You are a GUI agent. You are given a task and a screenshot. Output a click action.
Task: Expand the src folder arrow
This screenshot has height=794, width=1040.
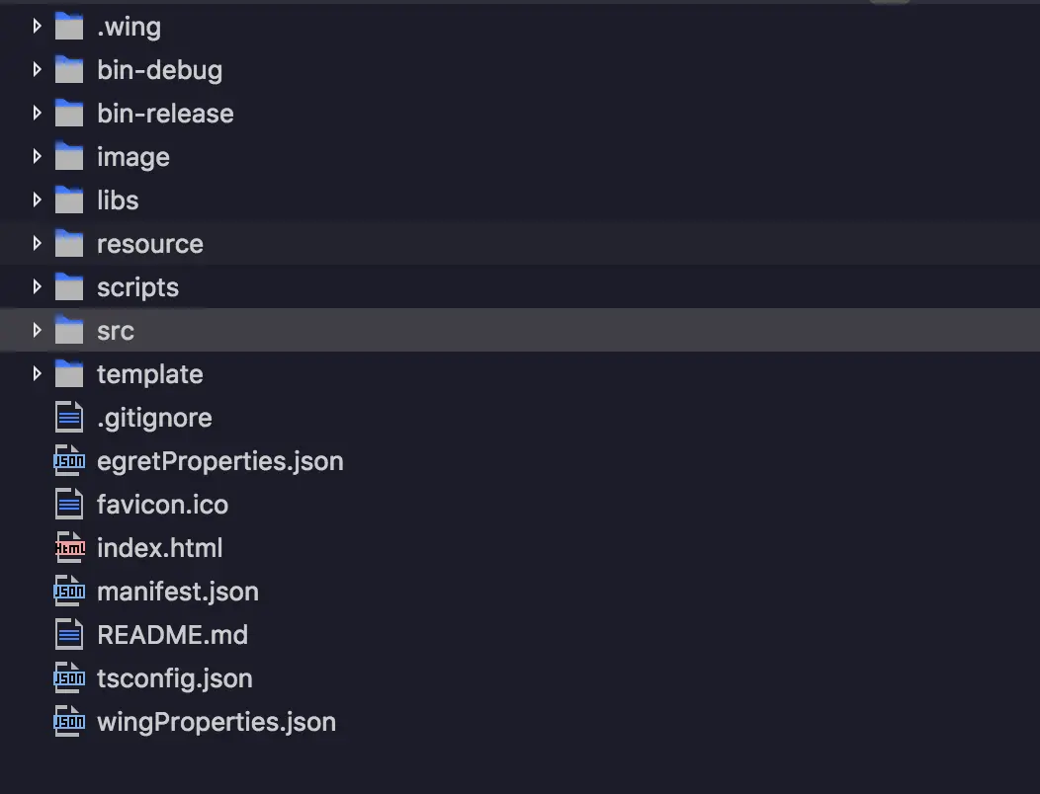[x=38, y=331]
